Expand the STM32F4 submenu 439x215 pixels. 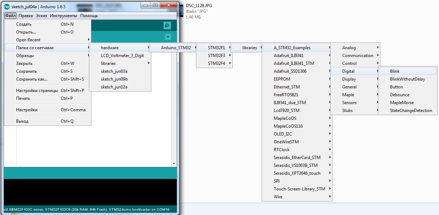(x=215, y=63)
